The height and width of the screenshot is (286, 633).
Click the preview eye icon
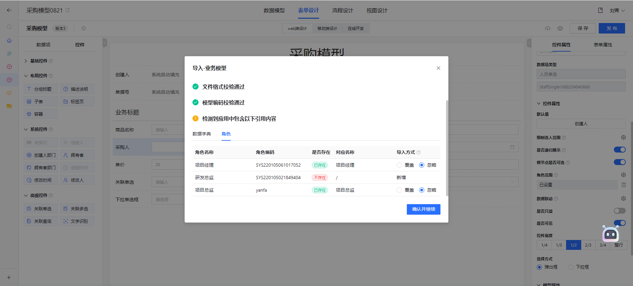tap(560, 28)
